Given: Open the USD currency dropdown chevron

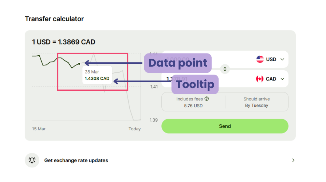Looking at the screenshot, I should [282, 59].
